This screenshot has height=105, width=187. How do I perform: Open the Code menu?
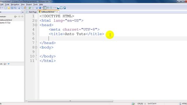pyautogui.click(x=7, y=5)
